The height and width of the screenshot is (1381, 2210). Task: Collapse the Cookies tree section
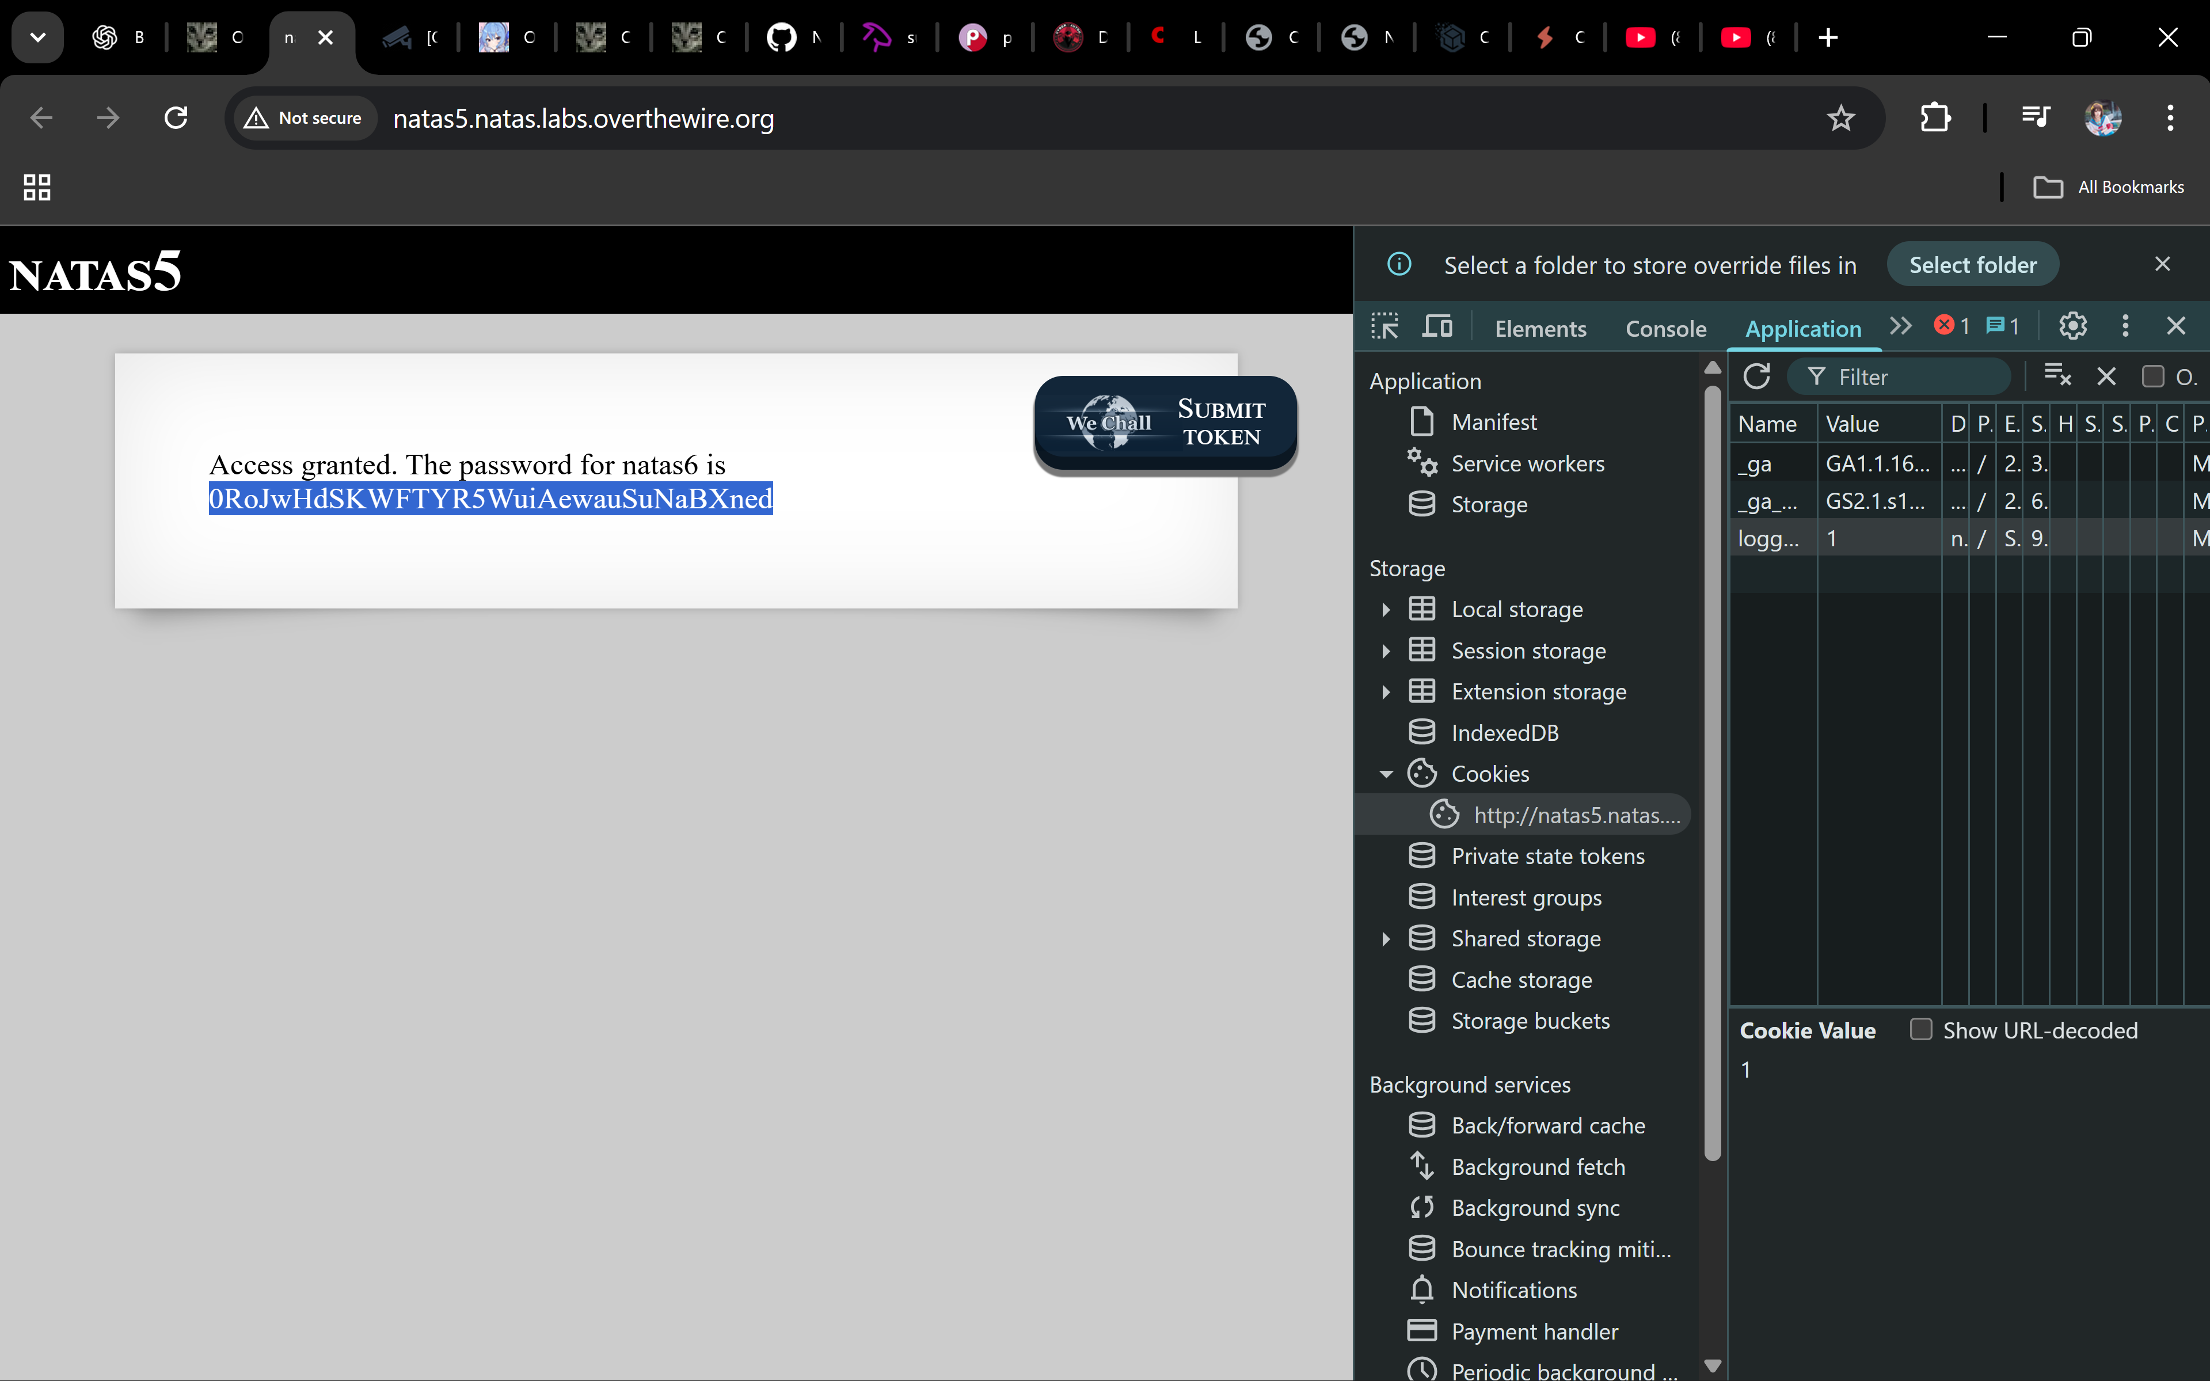tap(1386, 774)
